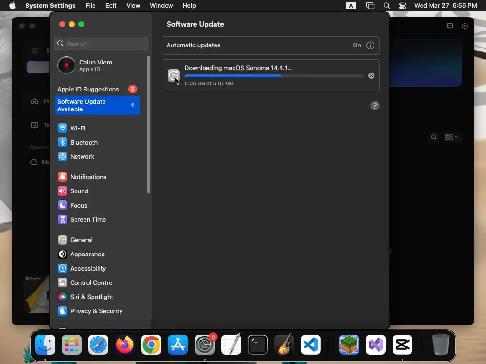Open grid view dropdown in background window
Screen dimensions: 486x364
(451, 137)
